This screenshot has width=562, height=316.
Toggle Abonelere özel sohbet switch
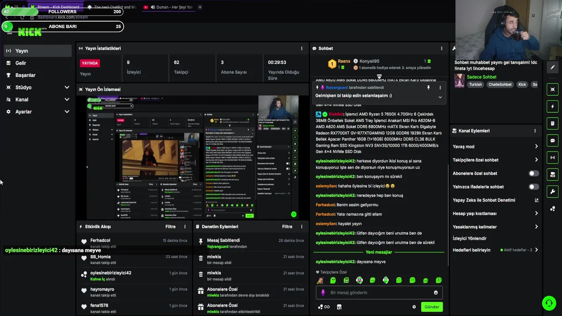tap(533, 173)
